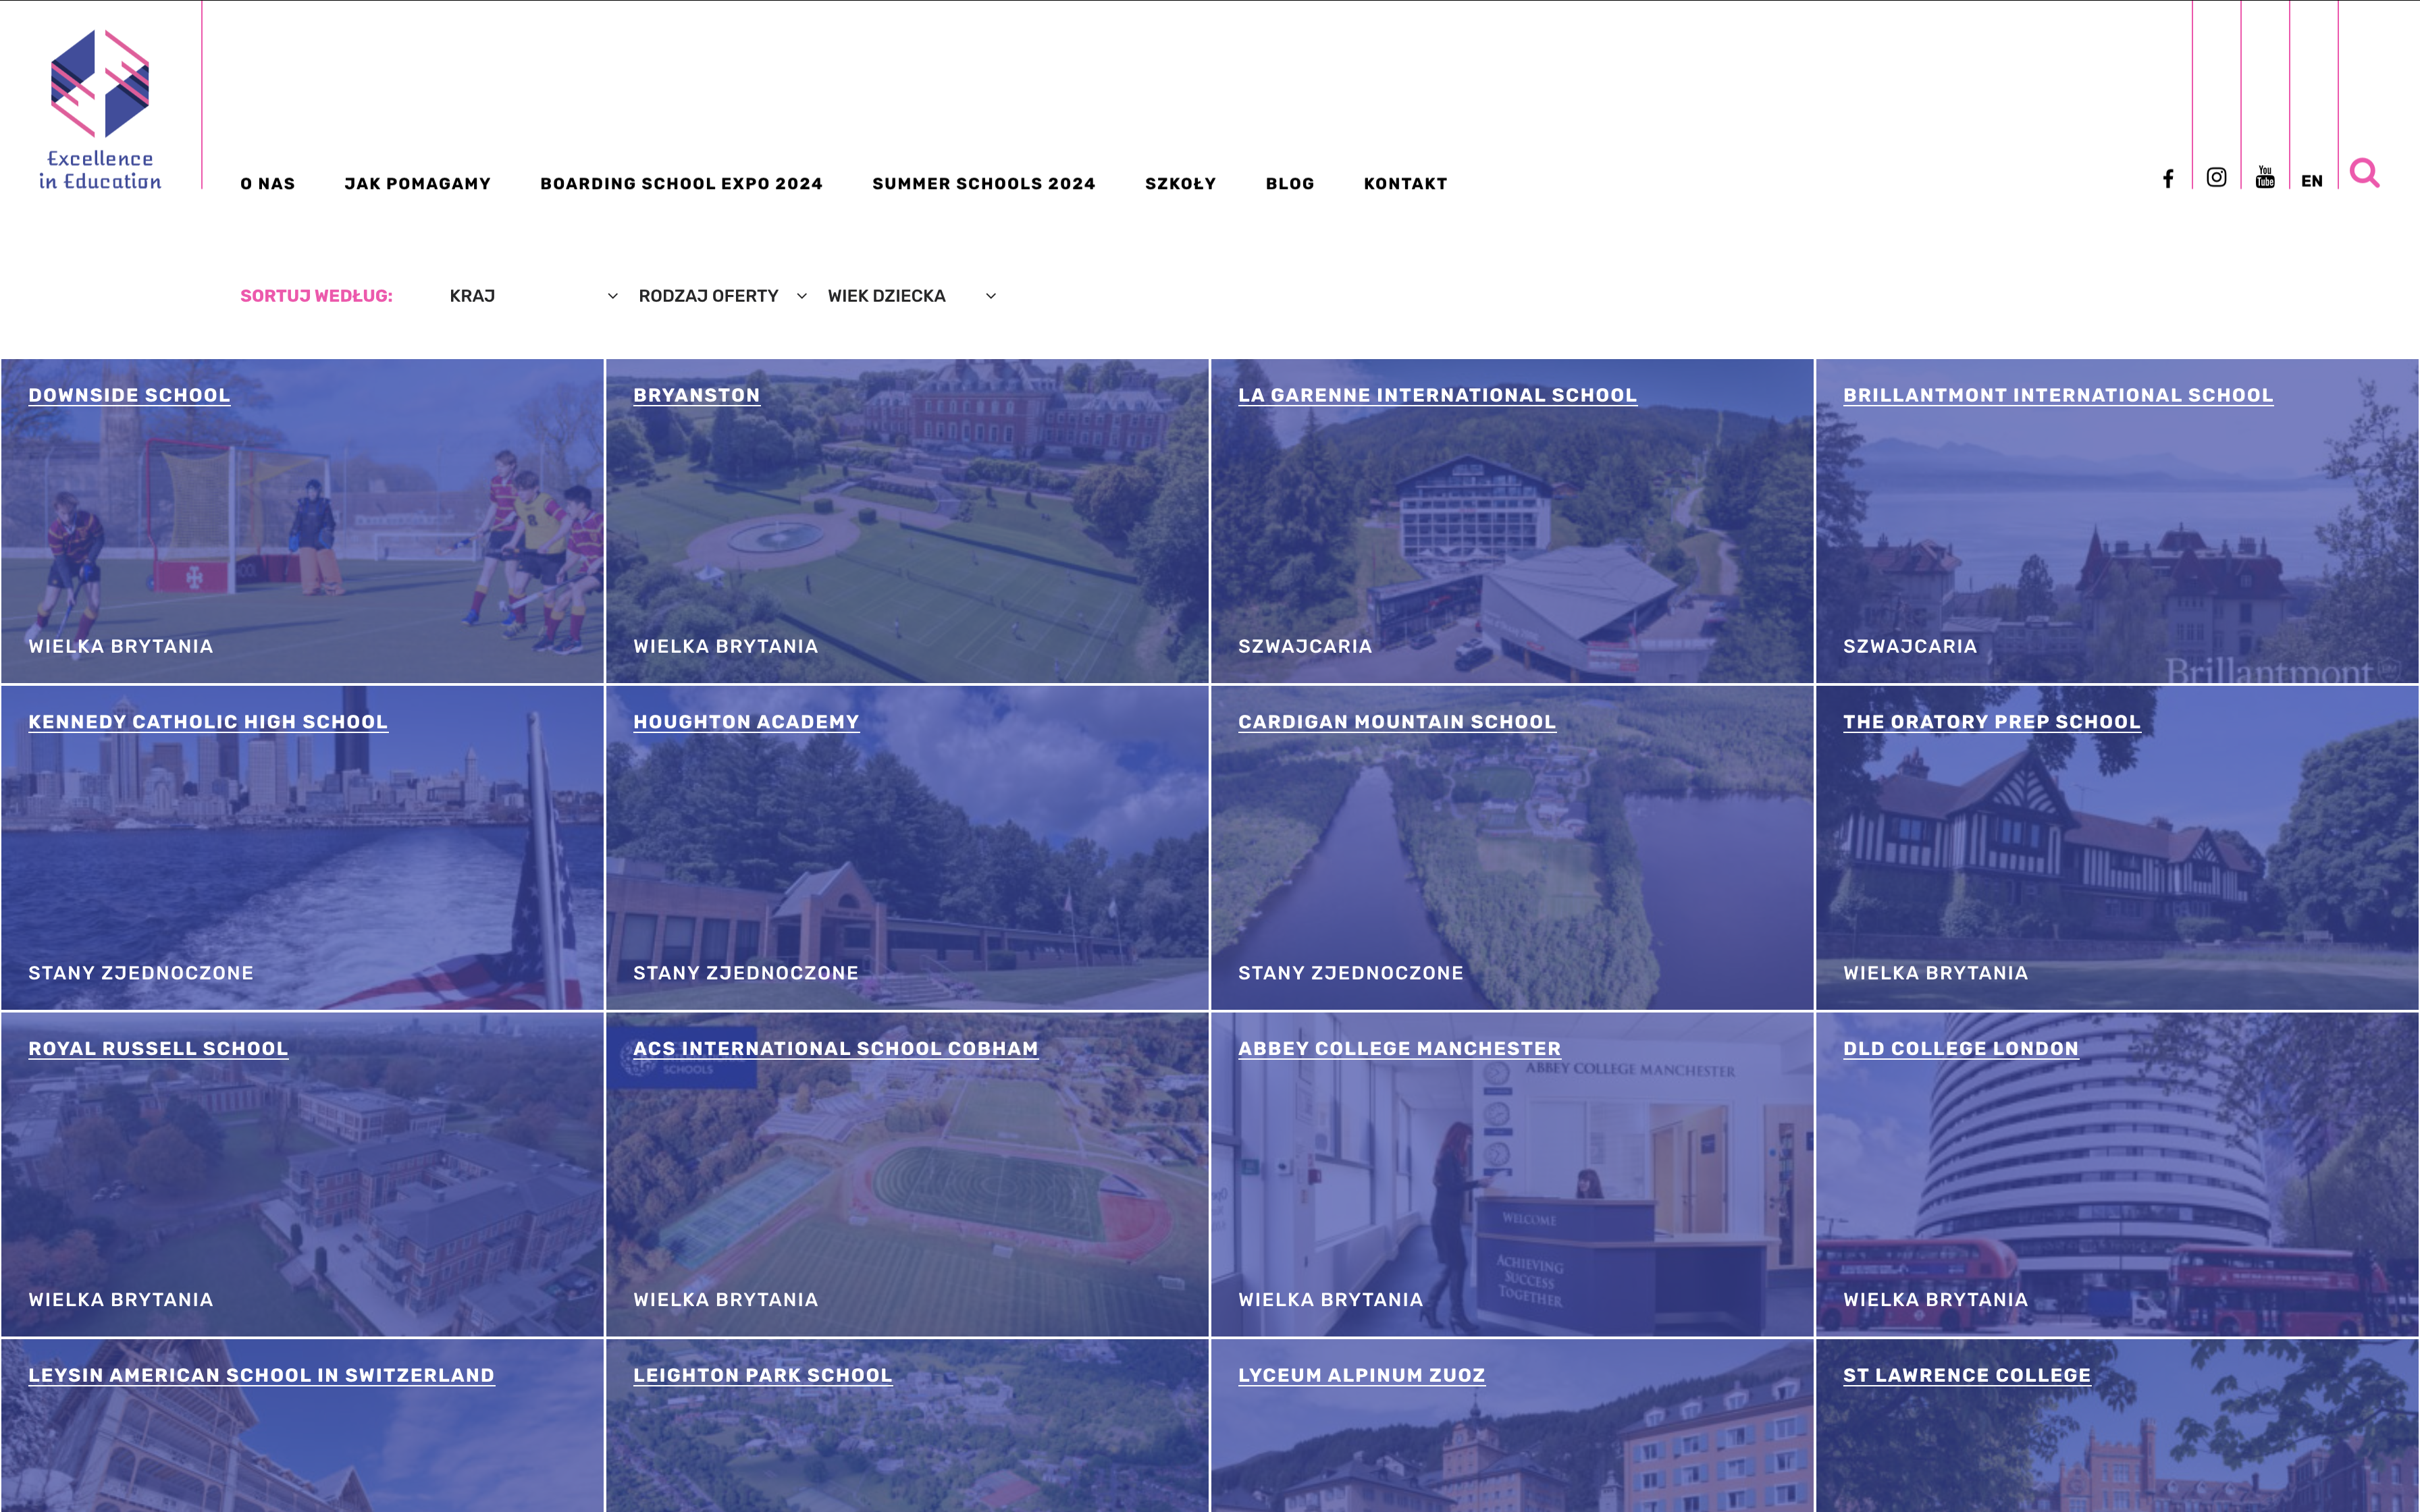Expand the WIEK DZIECKA dropdown
Image resolution: width=2420 pixels, height=1512 pixels.
coord(912,296)
